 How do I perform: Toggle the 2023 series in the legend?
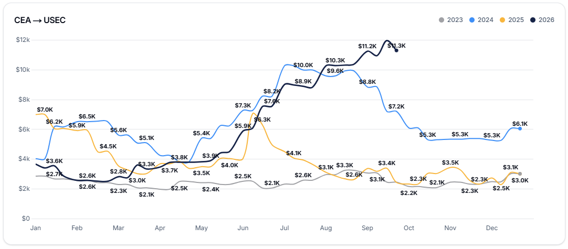450,20
